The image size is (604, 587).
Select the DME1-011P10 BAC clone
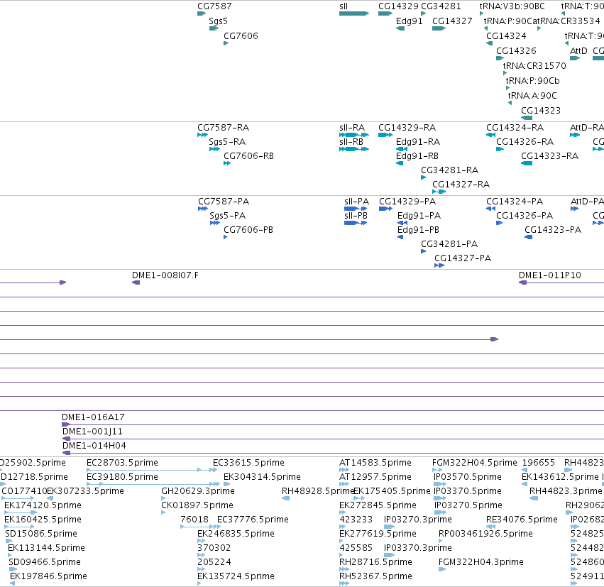pos(561,282)
